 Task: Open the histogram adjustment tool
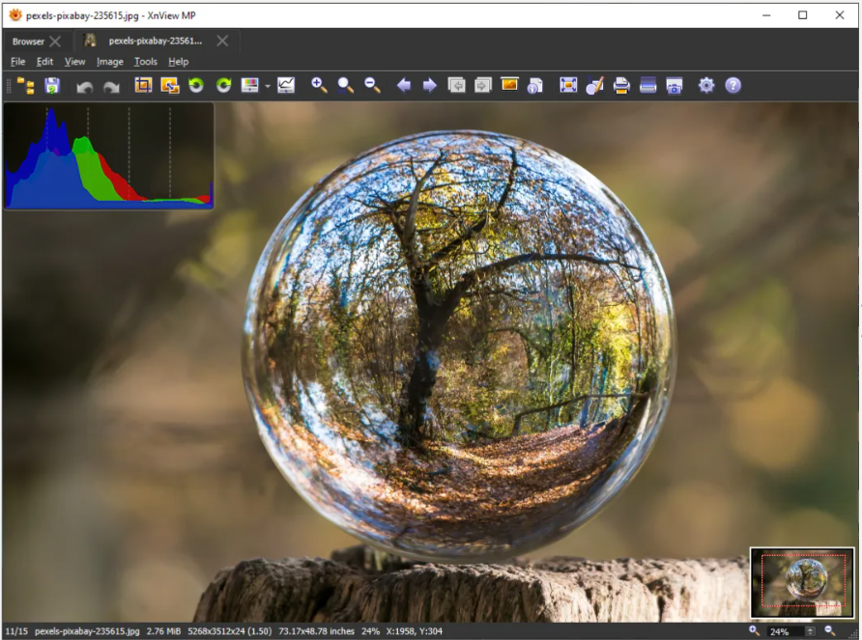pos(286,85)
